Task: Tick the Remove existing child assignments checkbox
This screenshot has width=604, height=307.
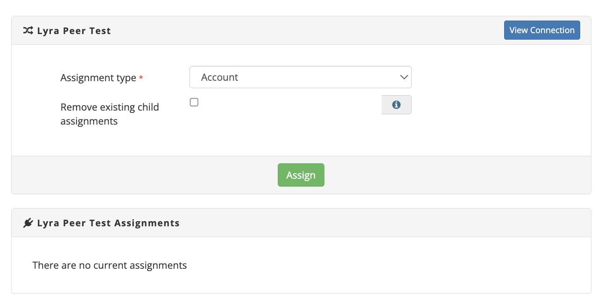Action: pyautogui.click(x=194, y=103)
